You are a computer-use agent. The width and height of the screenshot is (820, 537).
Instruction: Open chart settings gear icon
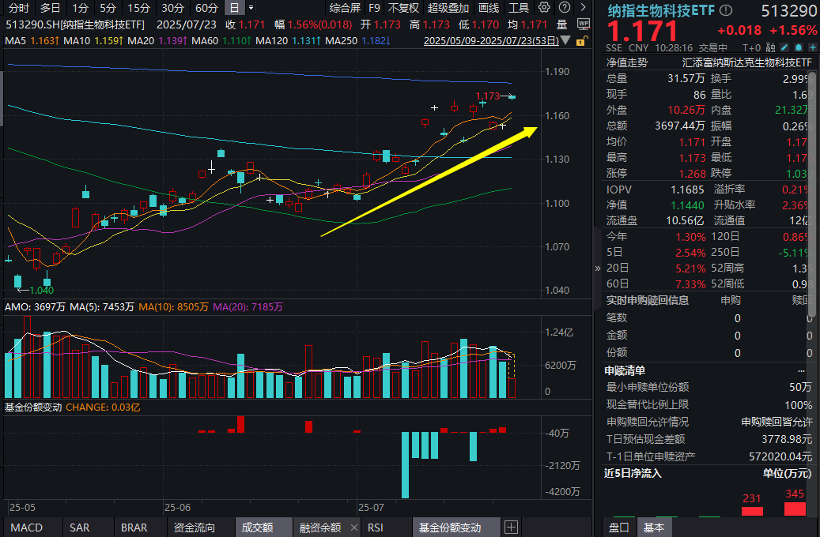[543, 8]
